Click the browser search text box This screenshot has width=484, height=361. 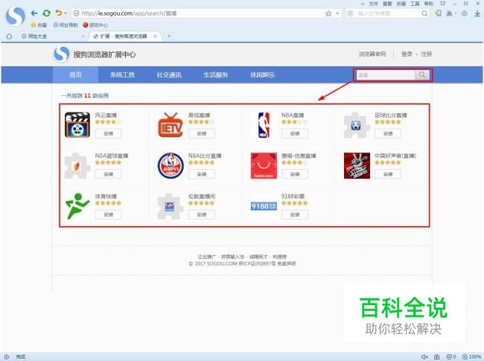coord(387,13)
